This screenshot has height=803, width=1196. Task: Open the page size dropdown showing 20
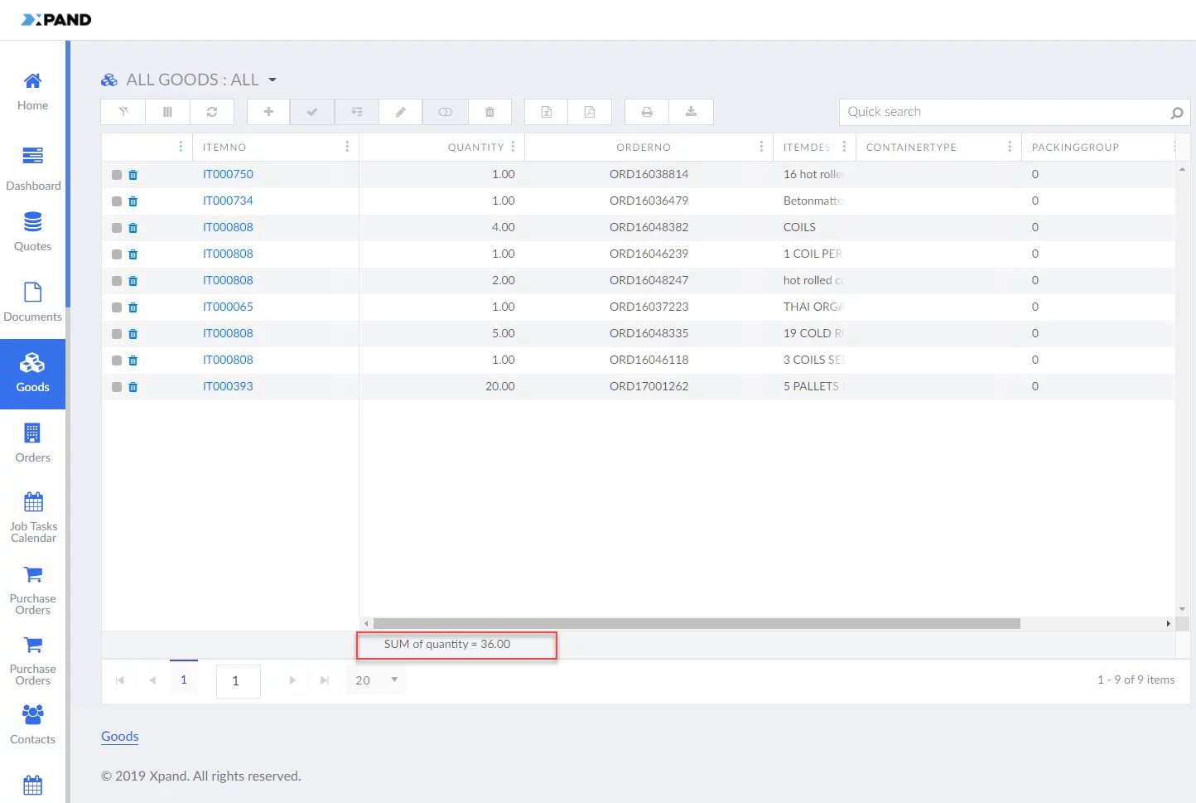tap(394, 680)
